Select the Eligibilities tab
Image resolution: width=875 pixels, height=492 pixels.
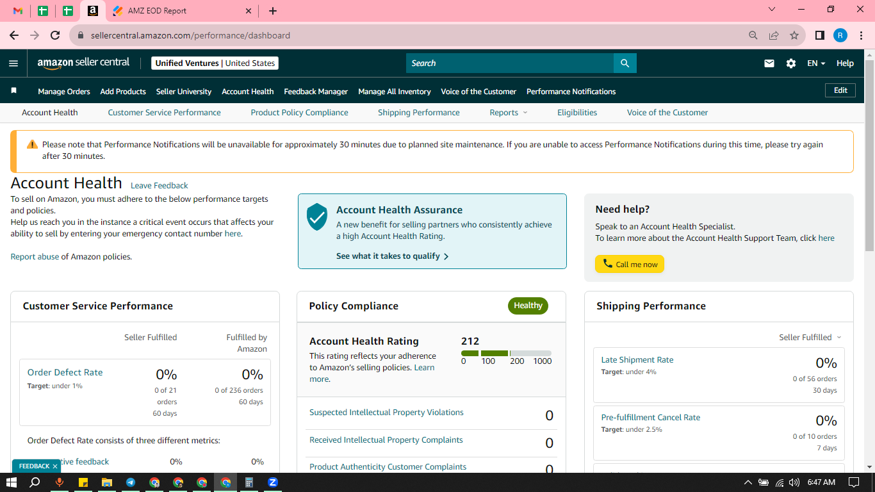click(x=577, y=112)
